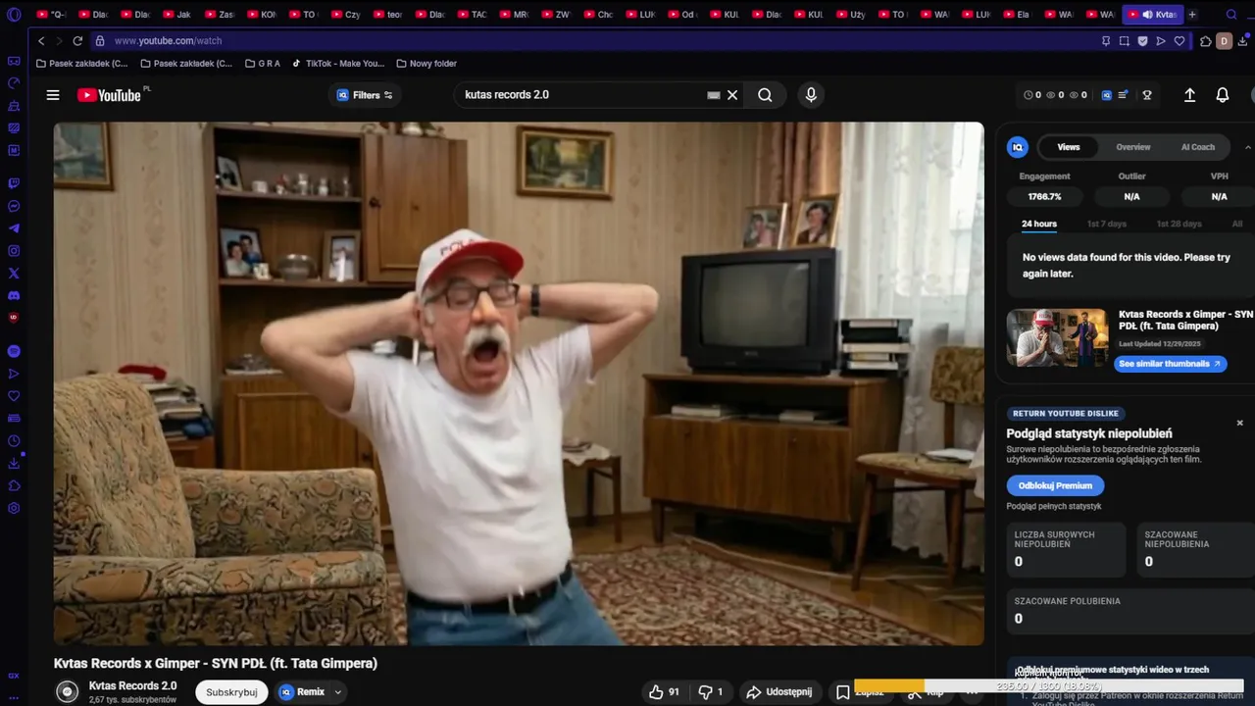Image resolution: width=1255 pixels, height=706 pixels.
Task: Open the vidIQ Filters control
Action: (365, 95)
